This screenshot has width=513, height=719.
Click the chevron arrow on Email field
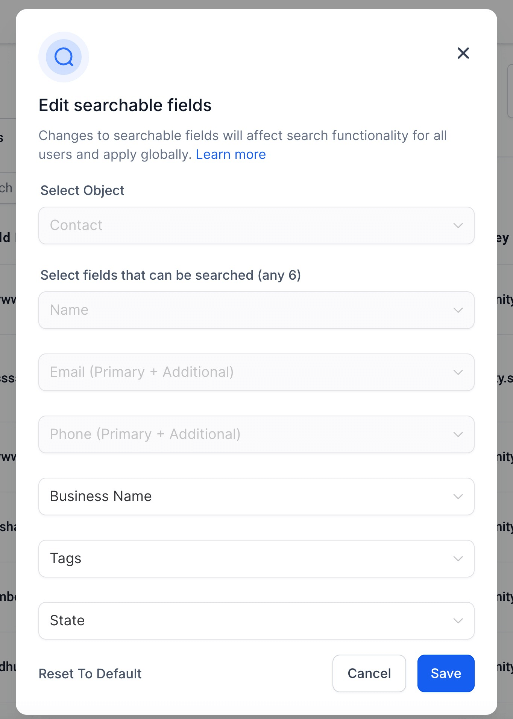point(458,372)
